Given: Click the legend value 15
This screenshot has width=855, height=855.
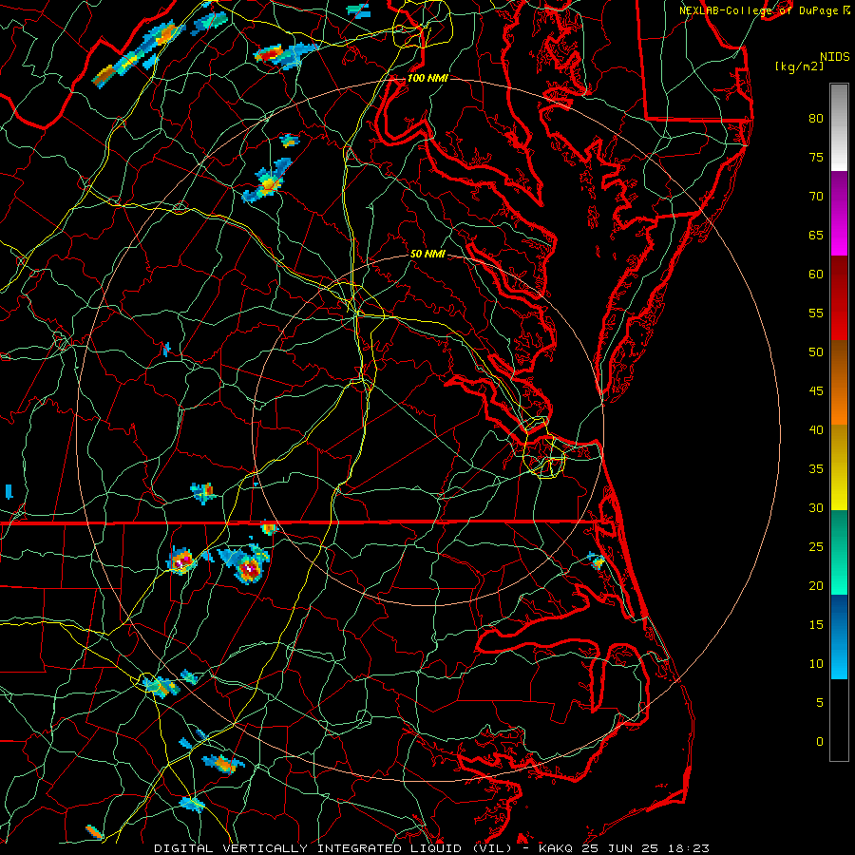Looking at the screenshot, I should point(816,625).
